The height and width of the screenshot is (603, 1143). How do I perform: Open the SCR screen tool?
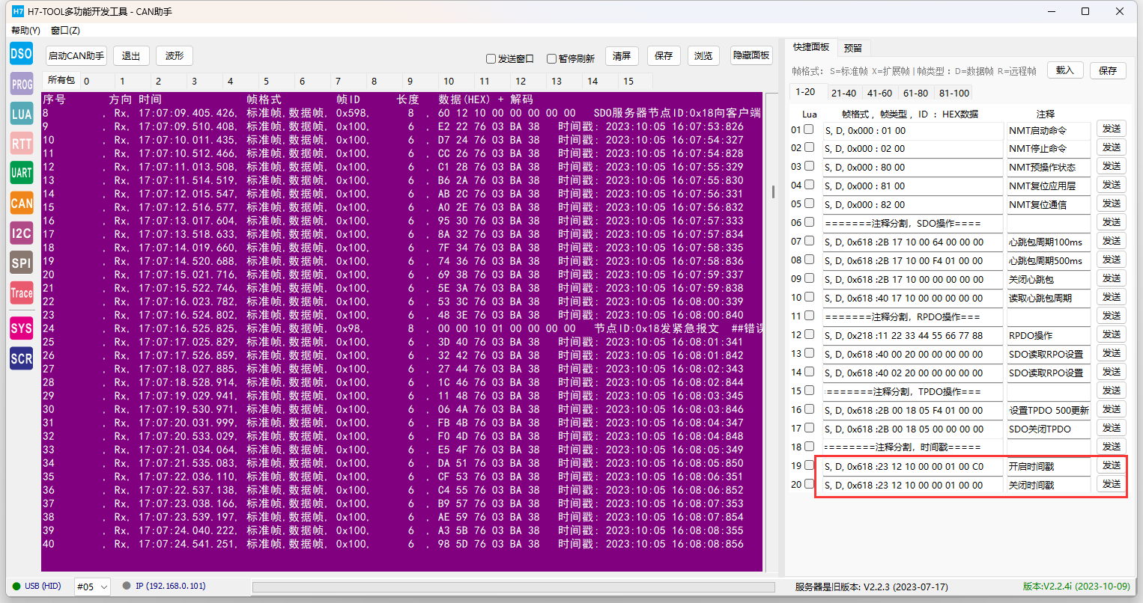21,358
